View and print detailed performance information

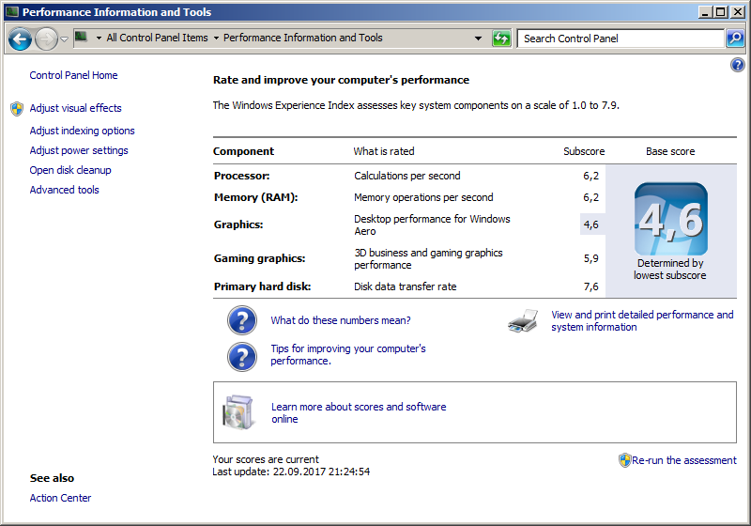642,321
